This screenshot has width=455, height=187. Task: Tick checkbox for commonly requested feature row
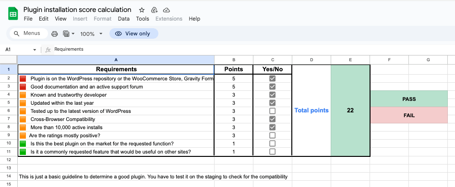tap(273, 152)
